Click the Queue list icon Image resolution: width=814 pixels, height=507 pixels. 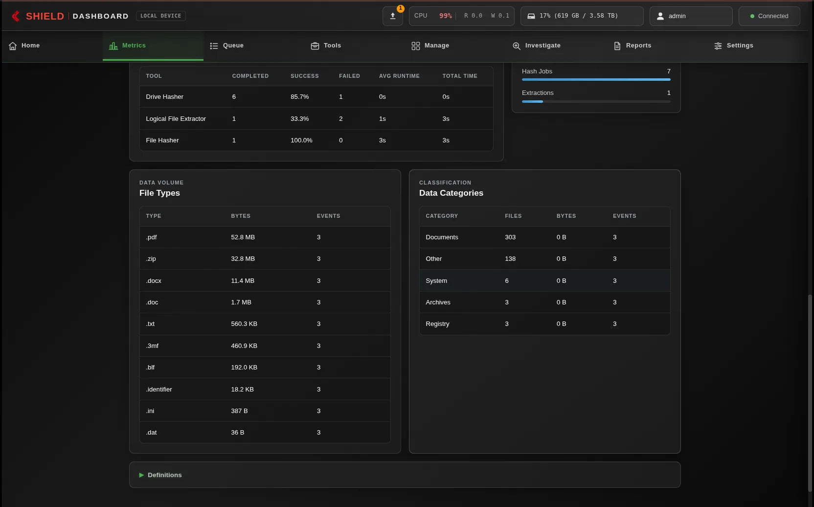(214, 46)
